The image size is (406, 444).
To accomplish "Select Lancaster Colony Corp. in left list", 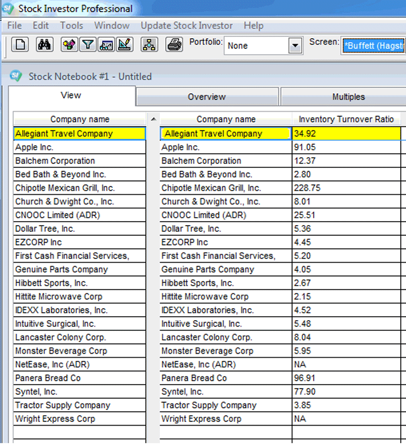I will [x=80, y=337].
